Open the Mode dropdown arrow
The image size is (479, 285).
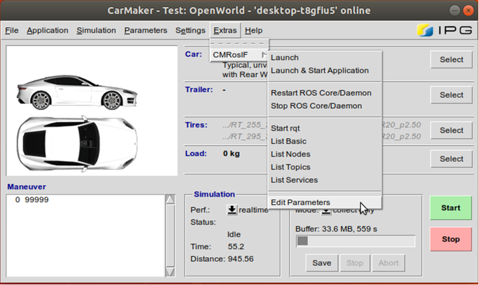click(326, 212)
